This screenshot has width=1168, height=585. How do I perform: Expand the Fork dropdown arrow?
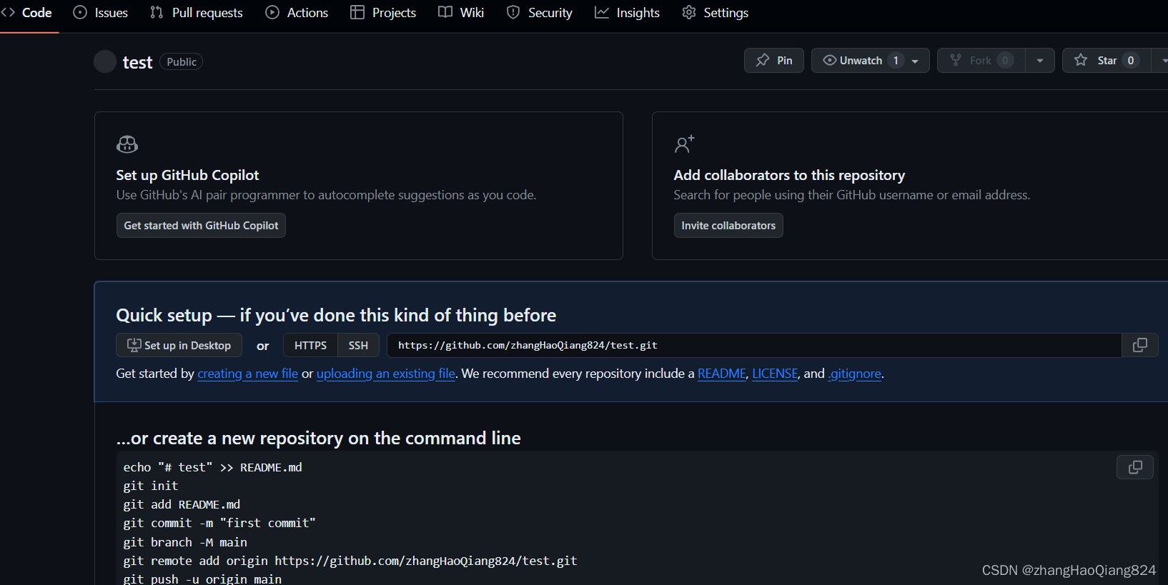pyautogui.click(x=1040, y=61)
